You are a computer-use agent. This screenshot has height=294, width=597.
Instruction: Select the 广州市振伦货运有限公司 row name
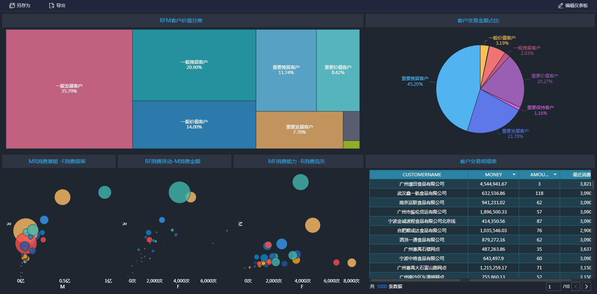pyautogui.click(x=422, y=212)
